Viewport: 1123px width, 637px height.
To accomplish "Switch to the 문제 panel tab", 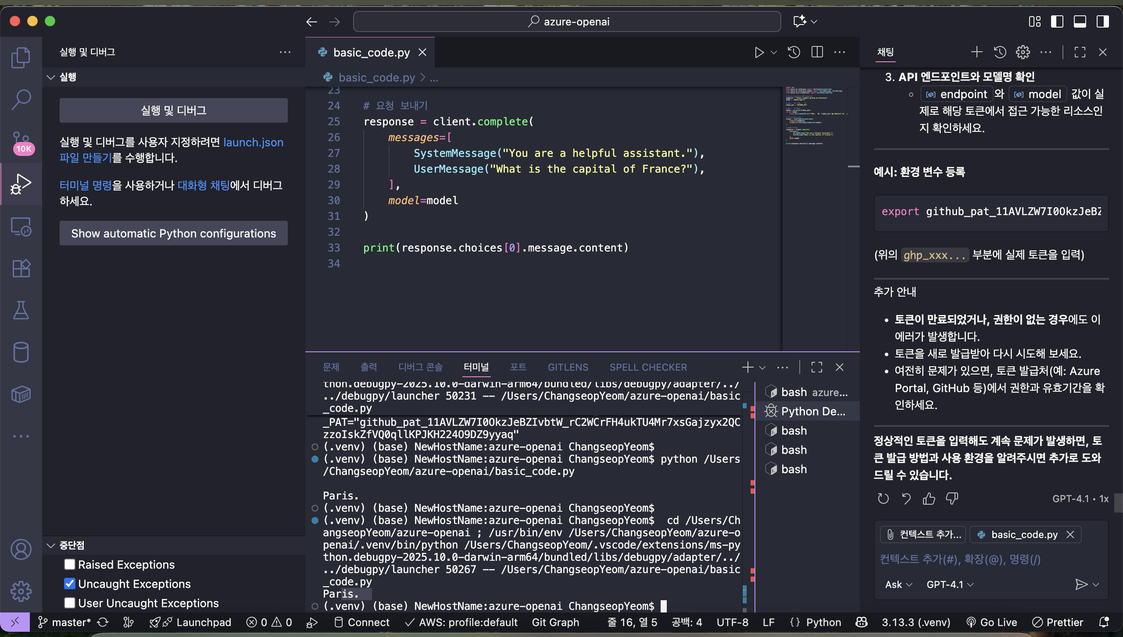I will coord(331,367).
